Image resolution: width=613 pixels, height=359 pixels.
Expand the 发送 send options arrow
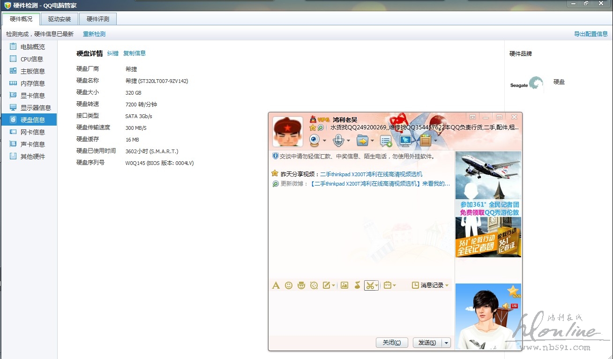coord(446,343)
